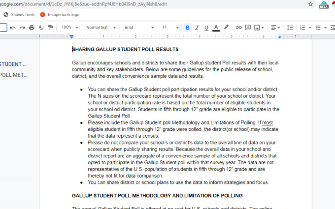
Task: Jump to STUDENT heading in outline
Action: click(13, 64)
